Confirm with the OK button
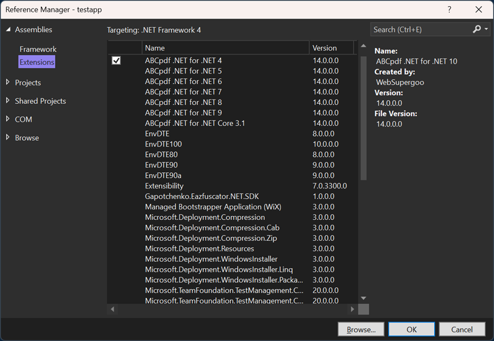Viewport: 494px width, 341px height. coord(411,329)
